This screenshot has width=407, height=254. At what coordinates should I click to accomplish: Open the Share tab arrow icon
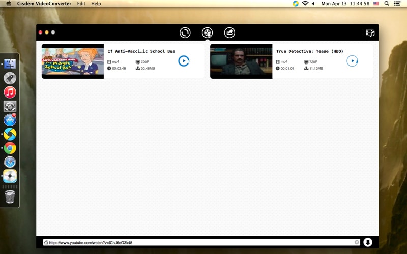tap(229, 33)
